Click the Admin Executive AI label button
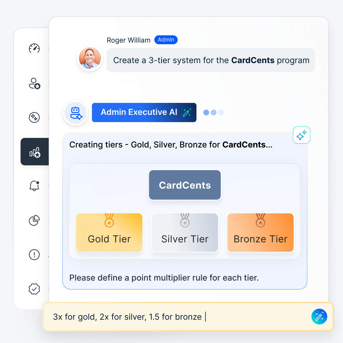Screen dimensions: 343x343 point(144,113)
